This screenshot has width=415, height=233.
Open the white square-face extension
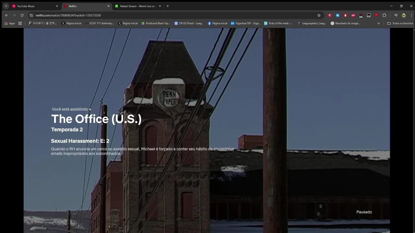pyautogui.click(x=369, y=15)
